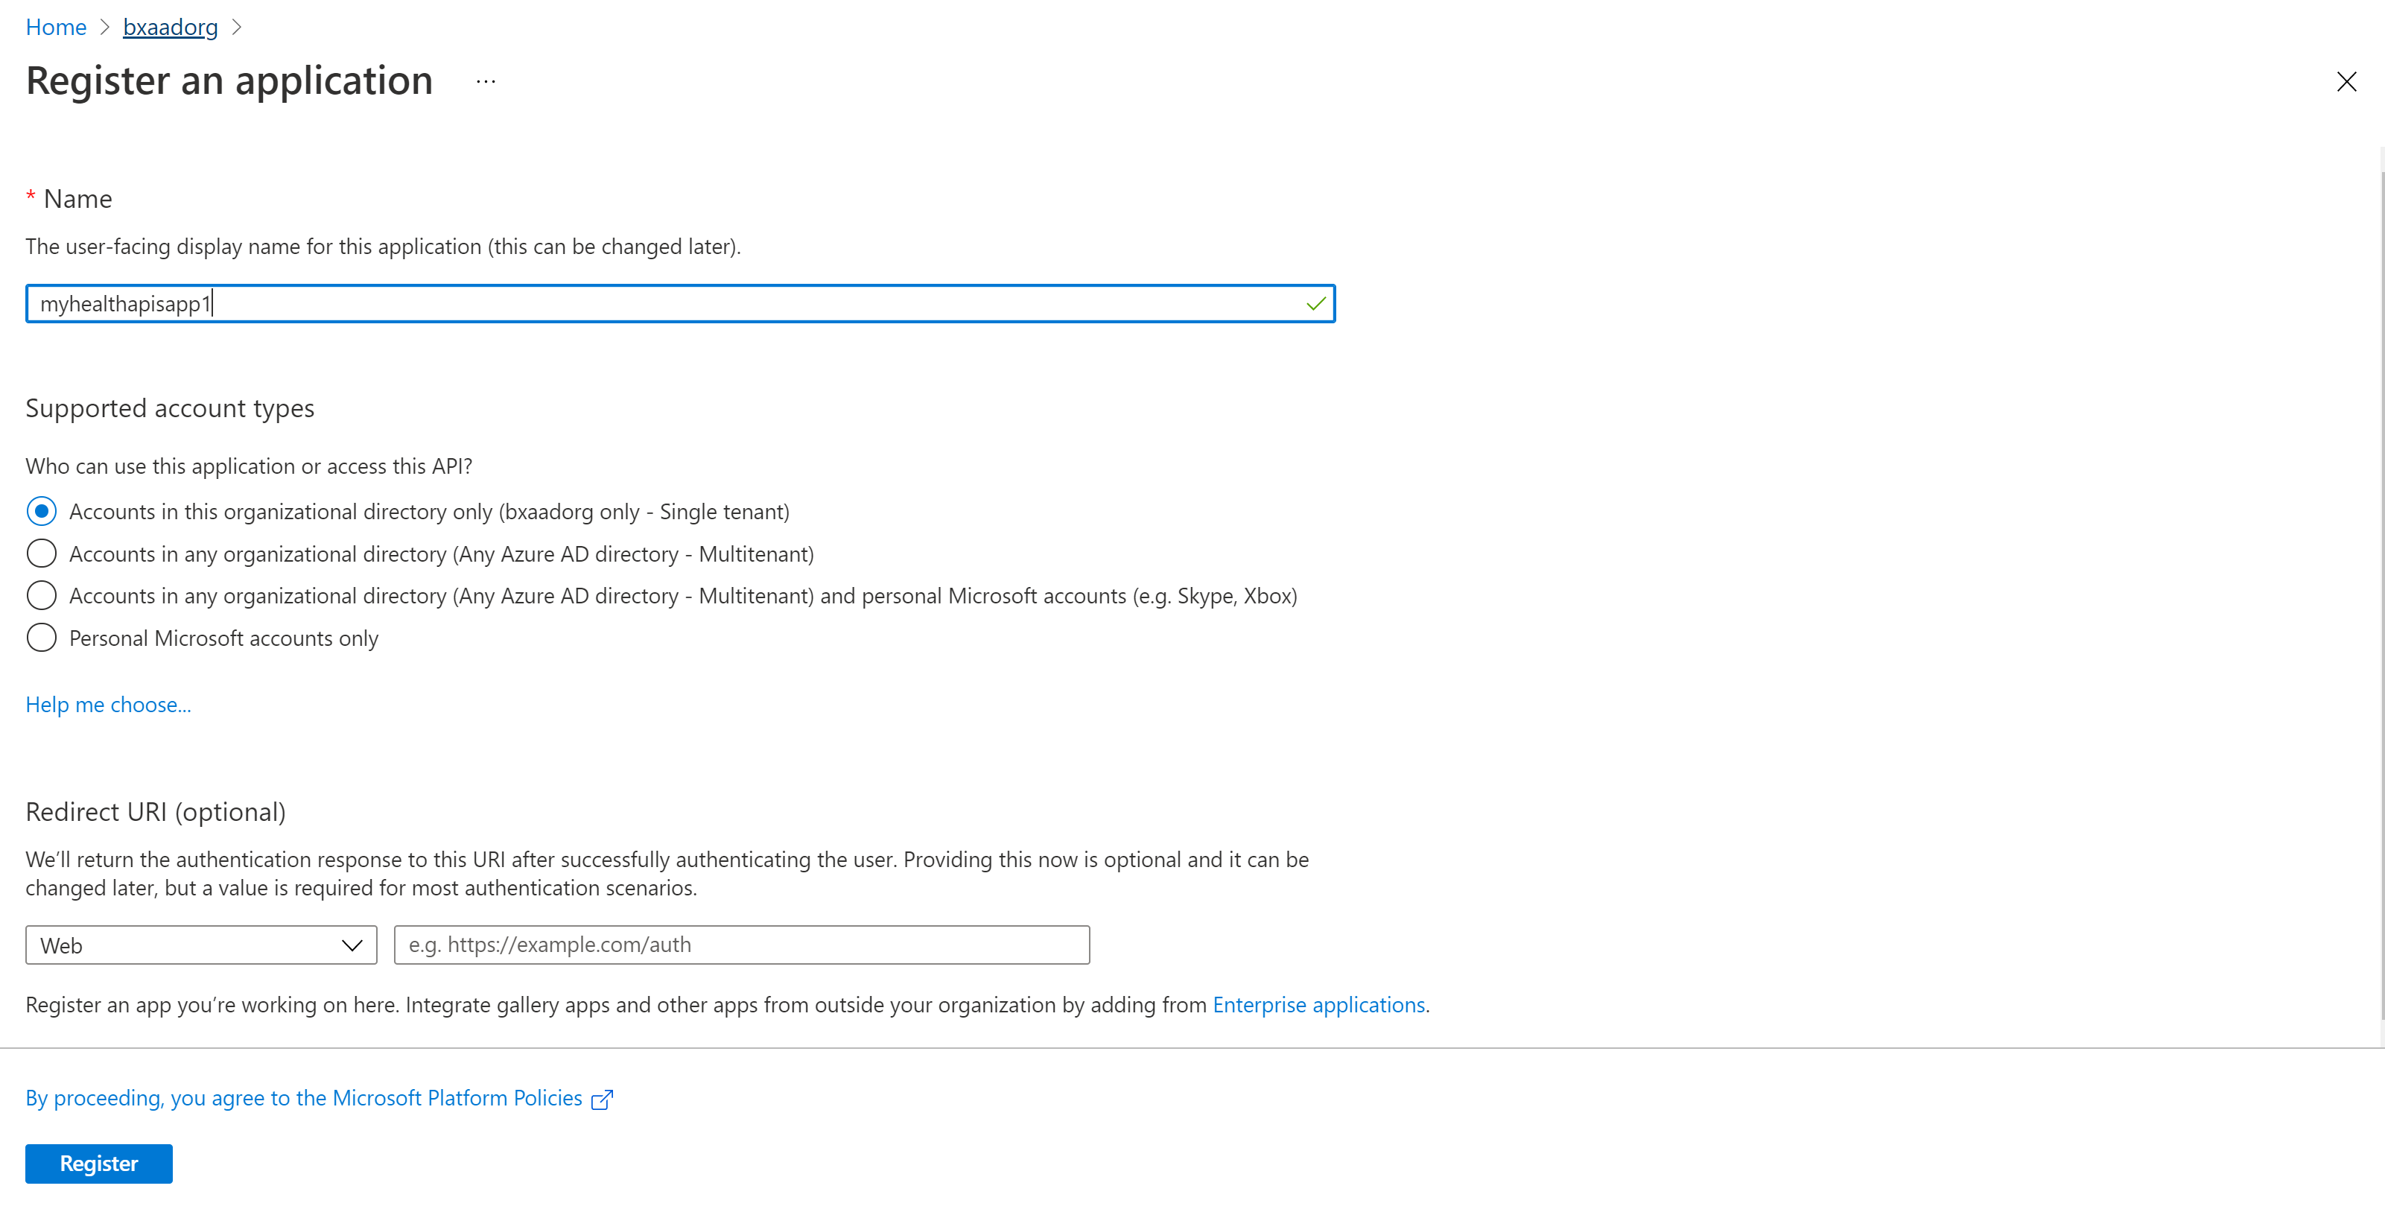Viewport: 2385px width, 1212px height.
Task: Open Microsoft Platform Policies agreement link
Action: pyautogui.click(x=304, y=1098)
